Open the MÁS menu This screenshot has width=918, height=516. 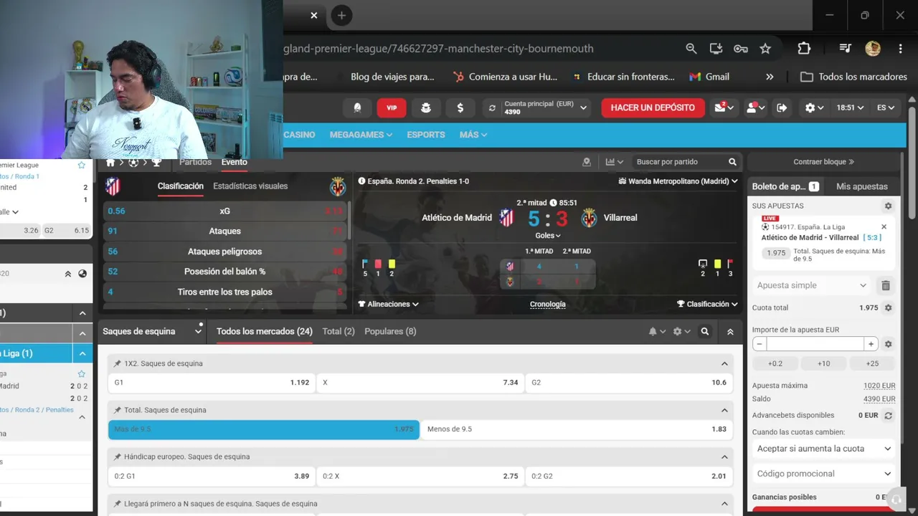pos(473,135)
